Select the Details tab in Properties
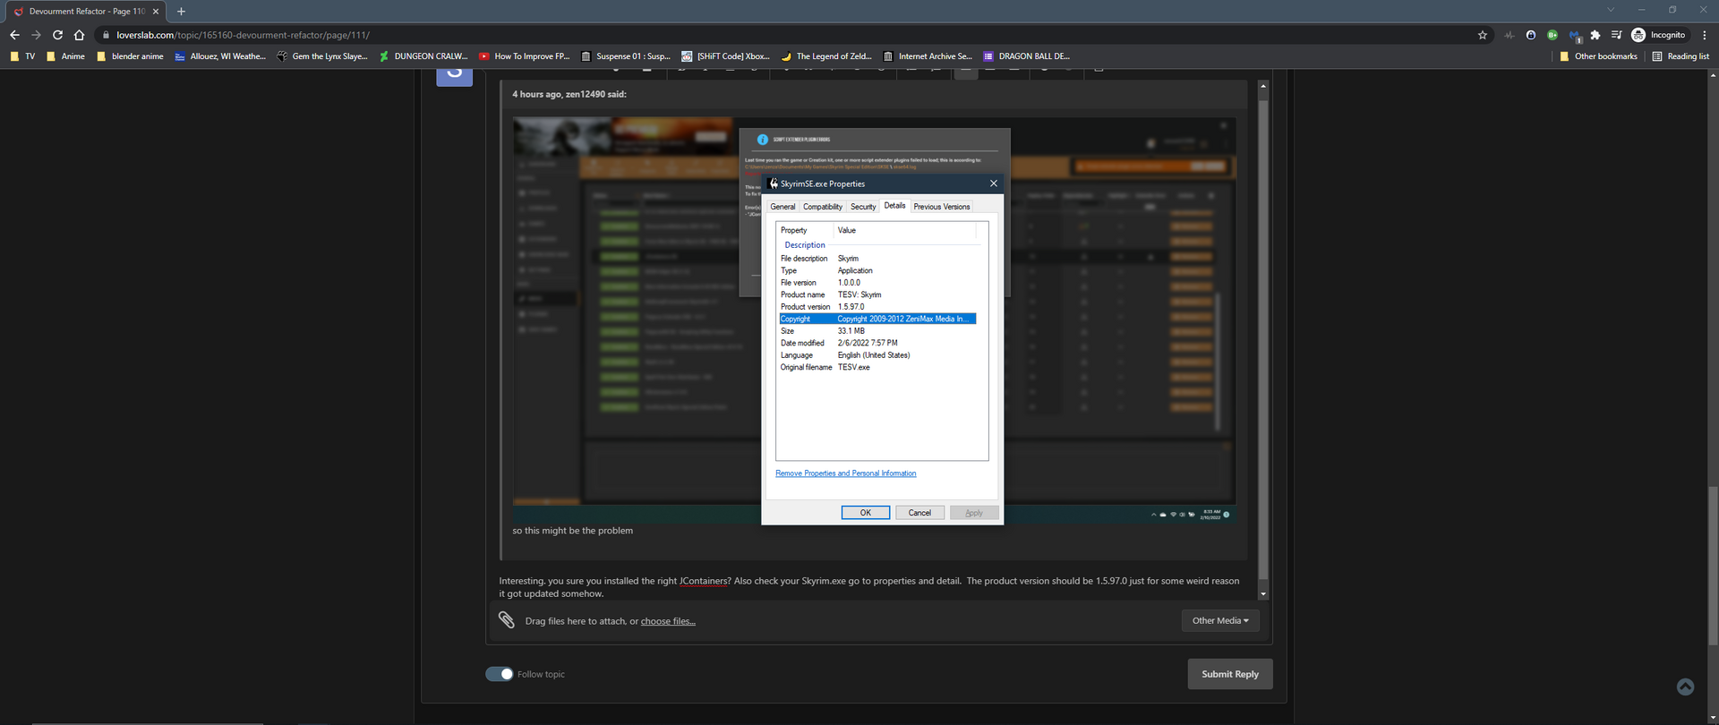This screenshot has height=725, width=1719. (x=894, y=206)
